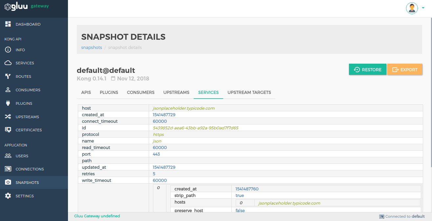Click the Gluu gateway logo

click(27, 6)
